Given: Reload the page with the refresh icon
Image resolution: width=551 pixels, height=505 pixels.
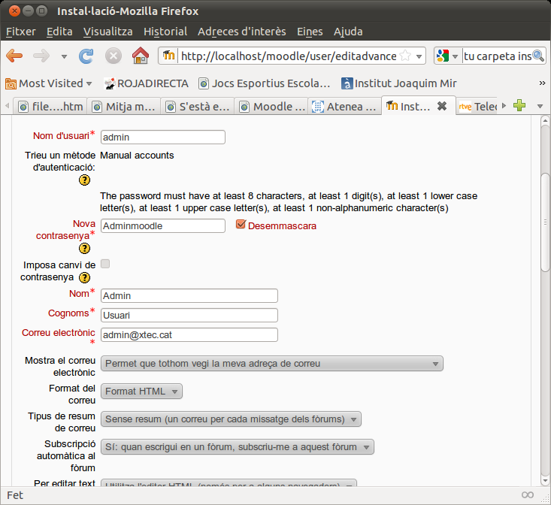Looking at the screenshot, I should (x=86, y=56).
